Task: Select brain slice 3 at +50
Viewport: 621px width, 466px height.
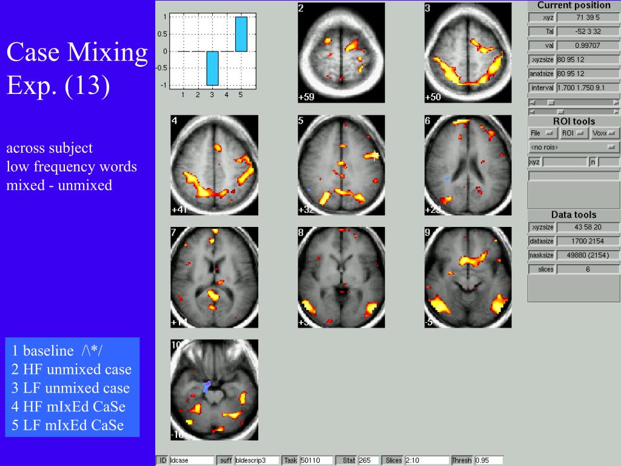Action: [468, 53]
